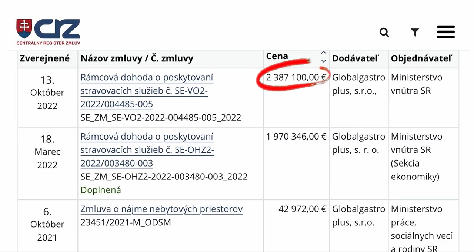This screenshot has height=252, width=474.
Task: Open Zmluva o nájme nebytových priestorov
Action: pos(161,209)
